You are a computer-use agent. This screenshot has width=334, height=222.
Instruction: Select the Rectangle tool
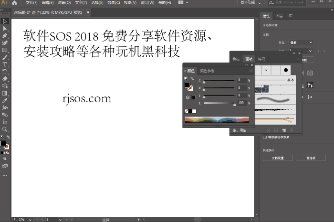5,50
